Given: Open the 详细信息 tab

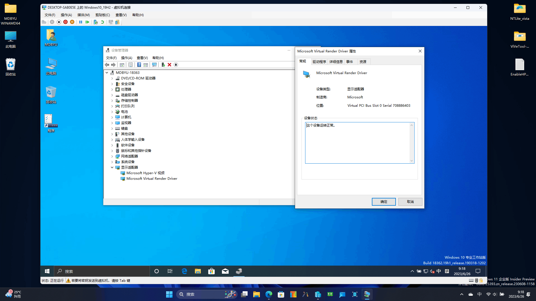Looking at the screenshot, I should point(336,62).
